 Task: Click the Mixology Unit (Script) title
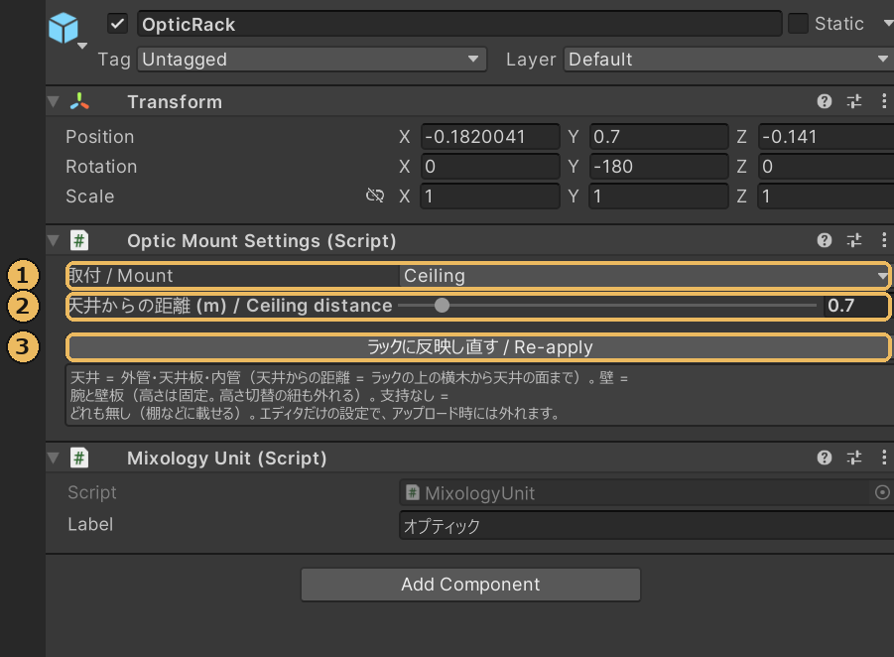(x=227, y=458)
